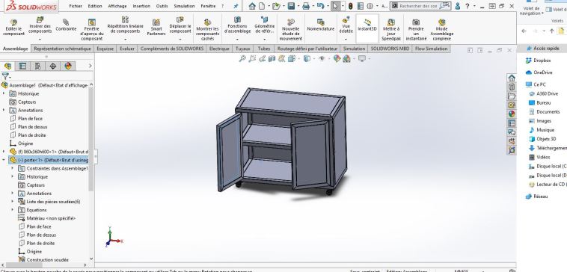Open the Compléments de SOLIDWORKS tab
567x272 pixels.
tap(172, 49)
